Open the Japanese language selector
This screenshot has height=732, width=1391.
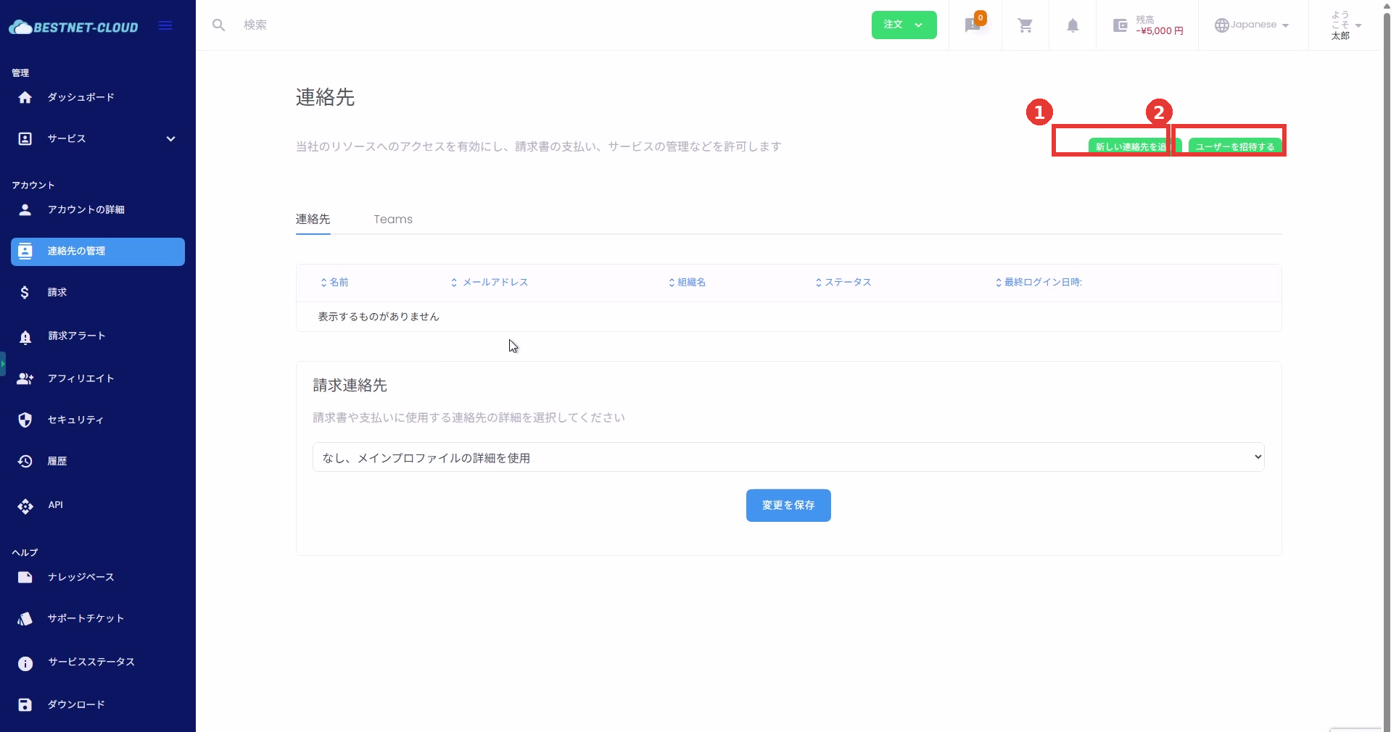click(x=1252, y=25)
